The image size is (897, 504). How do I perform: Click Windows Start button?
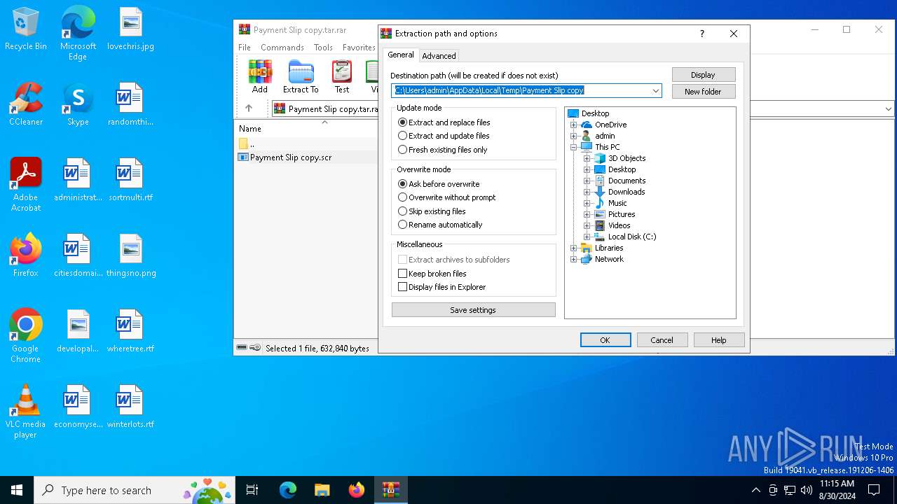17,490
